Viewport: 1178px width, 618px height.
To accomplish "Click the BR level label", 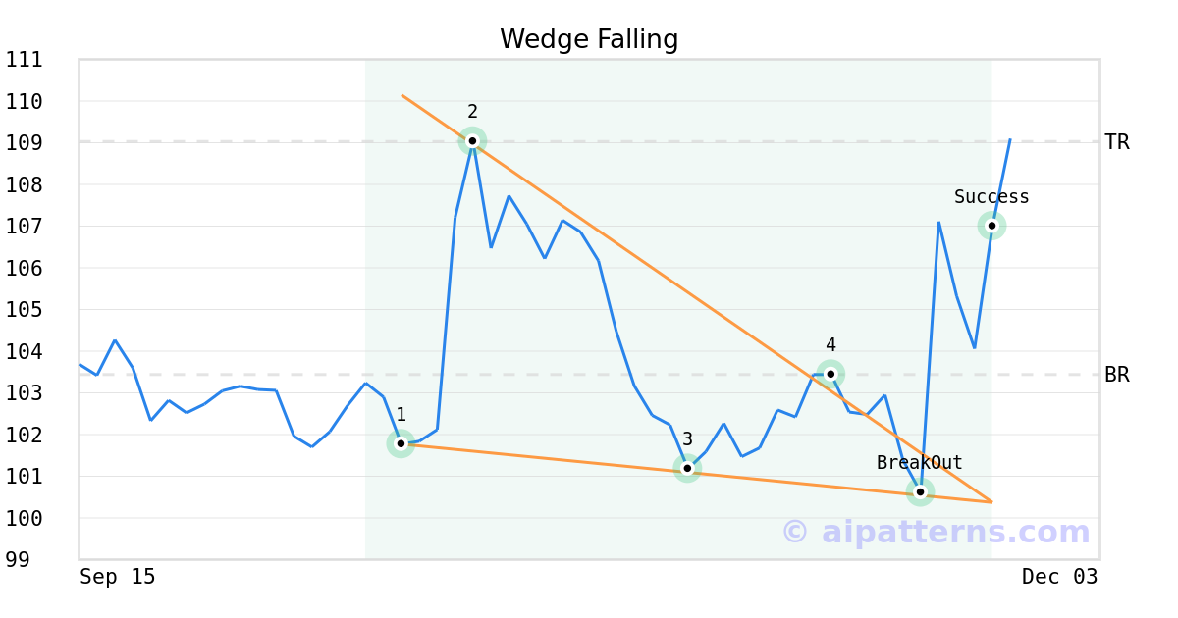I will click(x=1116, y=375).
